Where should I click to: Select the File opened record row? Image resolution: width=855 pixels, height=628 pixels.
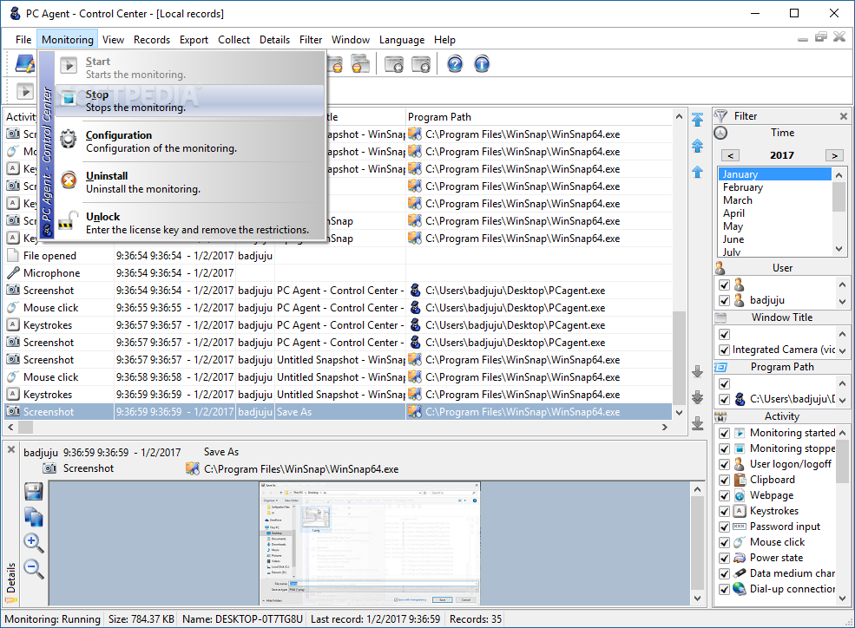point(338,255)
